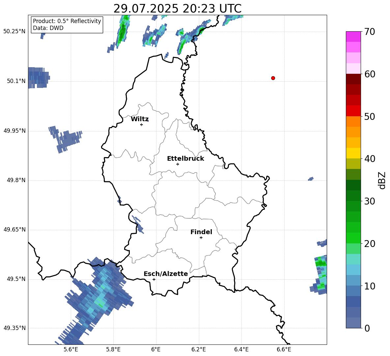Click the Ettelbruck station cross marker
The height and width of the screenshot is (356, 390).
point(178,164)
